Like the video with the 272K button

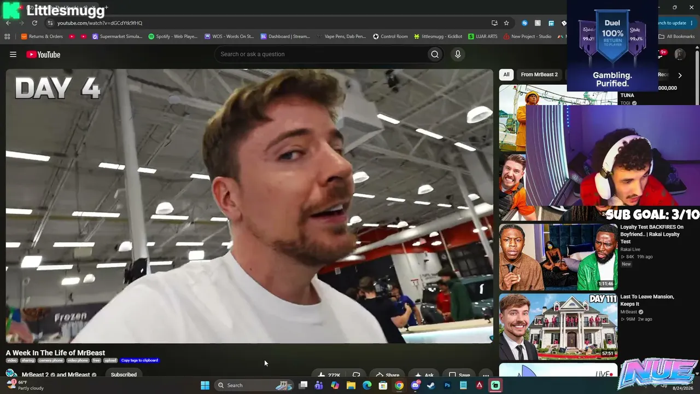[x=329, y=375]
